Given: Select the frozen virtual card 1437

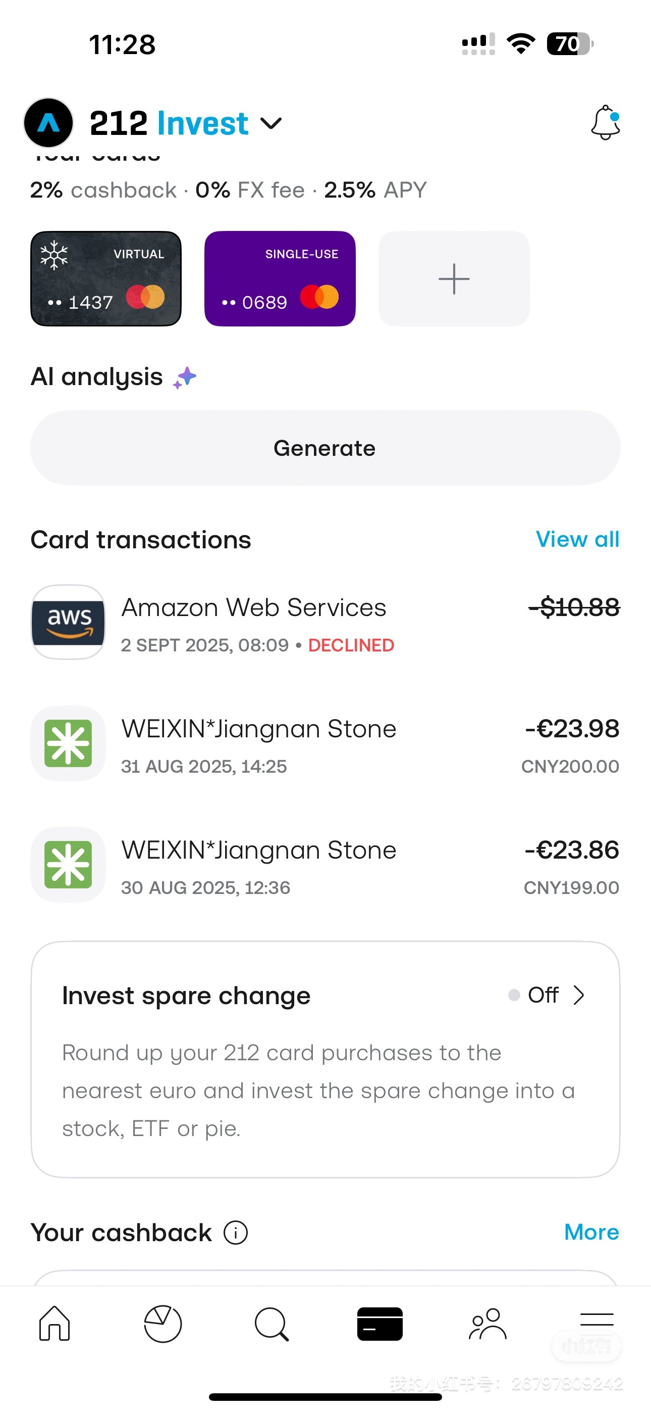Looking at the screenshot, I should point(106,278).
